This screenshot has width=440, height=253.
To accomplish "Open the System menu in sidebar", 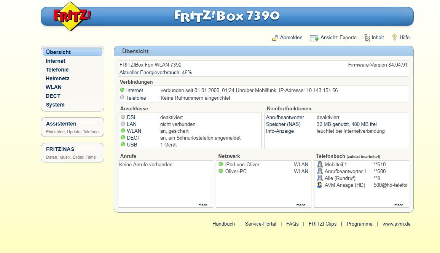I will tap(55, 105).
